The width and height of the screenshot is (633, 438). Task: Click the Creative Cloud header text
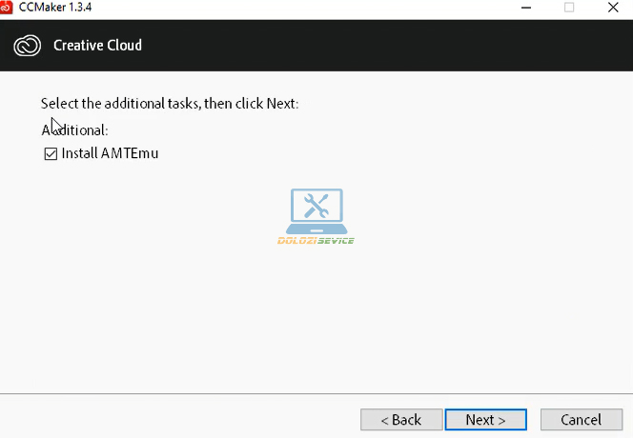(97, 45)
